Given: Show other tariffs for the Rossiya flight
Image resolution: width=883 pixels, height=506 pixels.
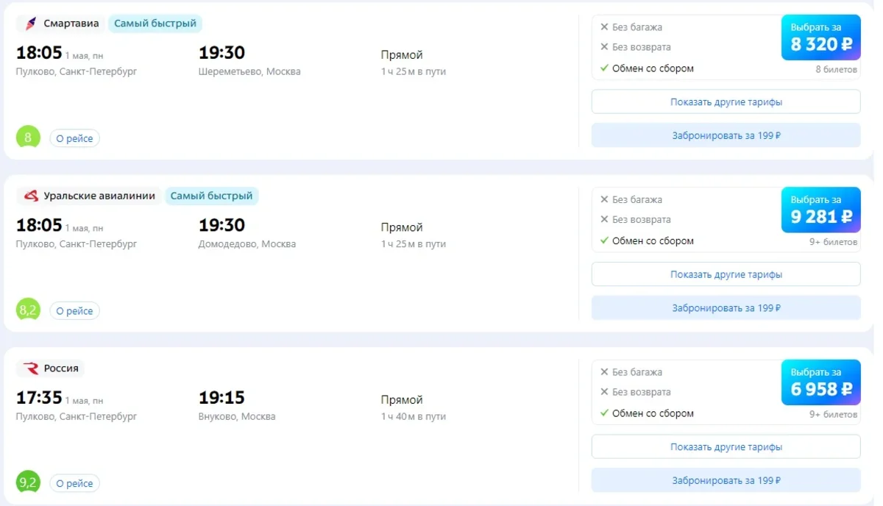Looking at the screenshot, I should click(726, 447).
